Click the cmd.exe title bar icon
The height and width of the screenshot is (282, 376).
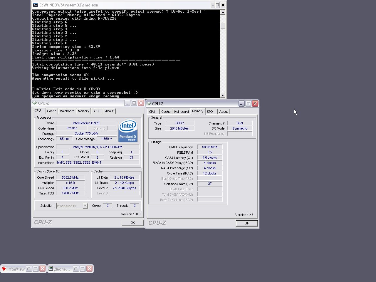(35, 5)
